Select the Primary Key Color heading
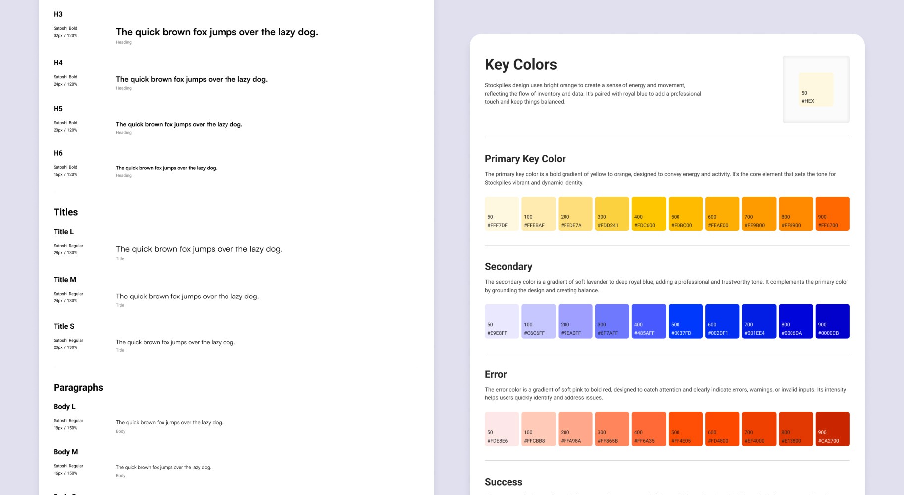The height and width of the screenshot is (495, 904). pyautogui.click(x=525, y=159)
